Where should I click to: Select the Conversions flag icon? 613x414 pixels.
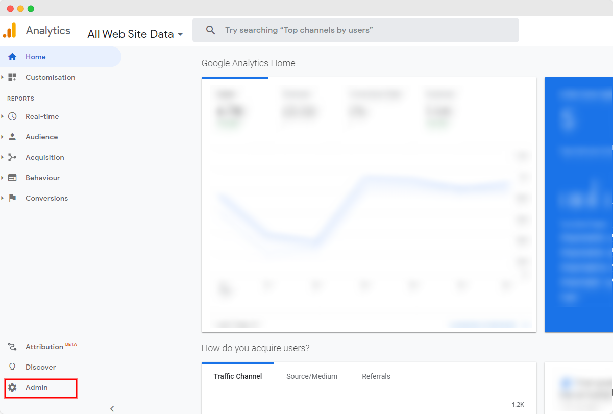click(x=12, y=198)
